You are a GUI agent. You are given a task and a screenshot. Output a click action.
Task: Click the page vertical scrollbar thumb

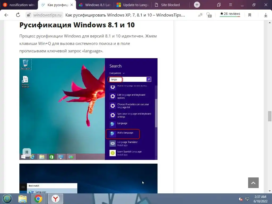(x=270, y=116)
